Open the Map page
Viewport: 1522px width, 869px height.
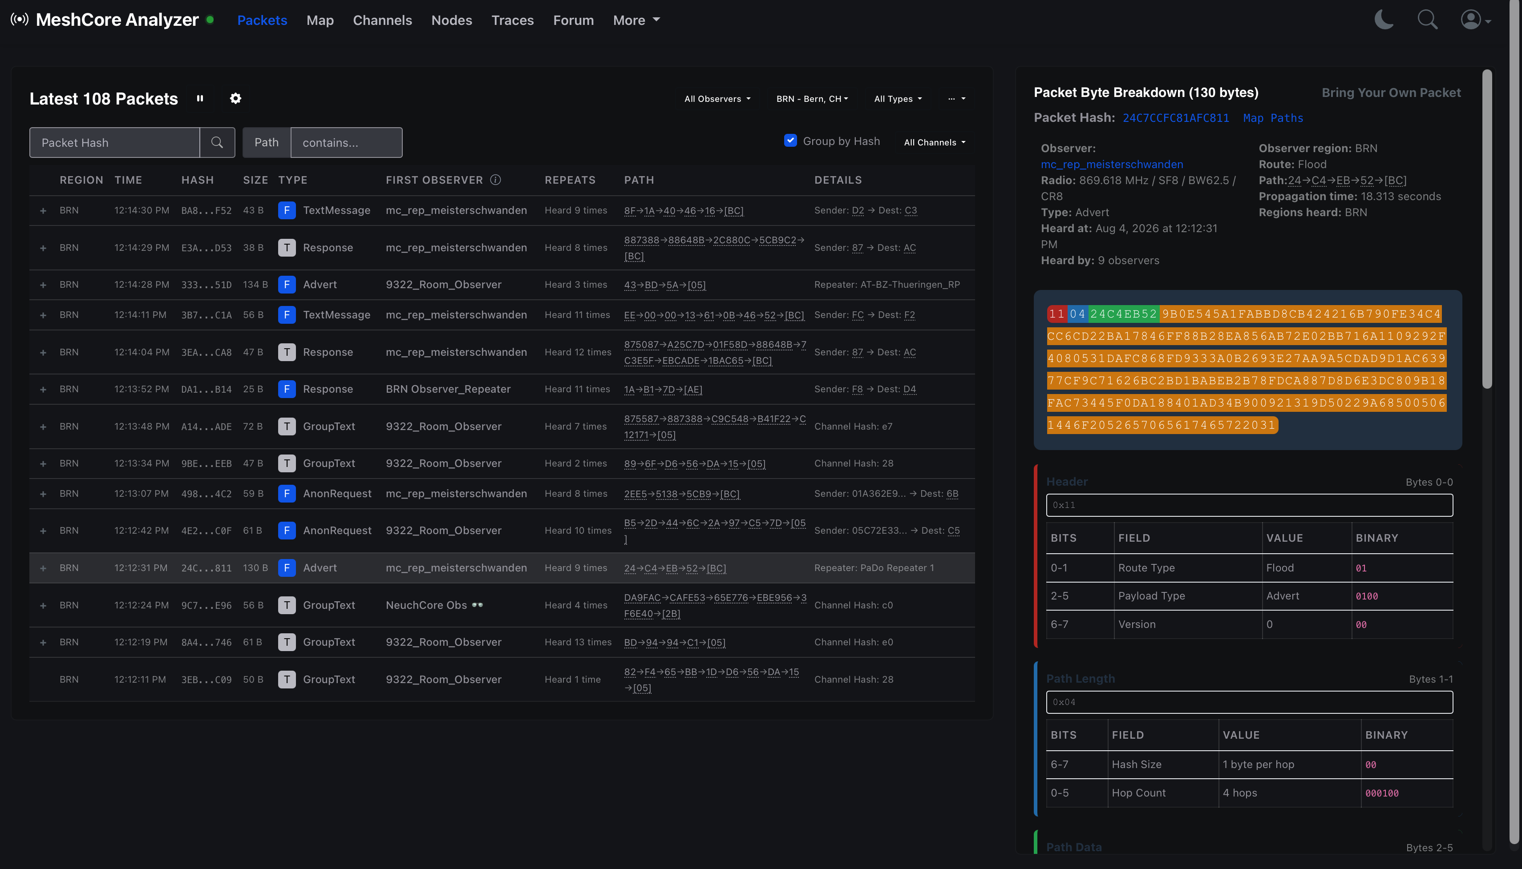click(320, 20)
